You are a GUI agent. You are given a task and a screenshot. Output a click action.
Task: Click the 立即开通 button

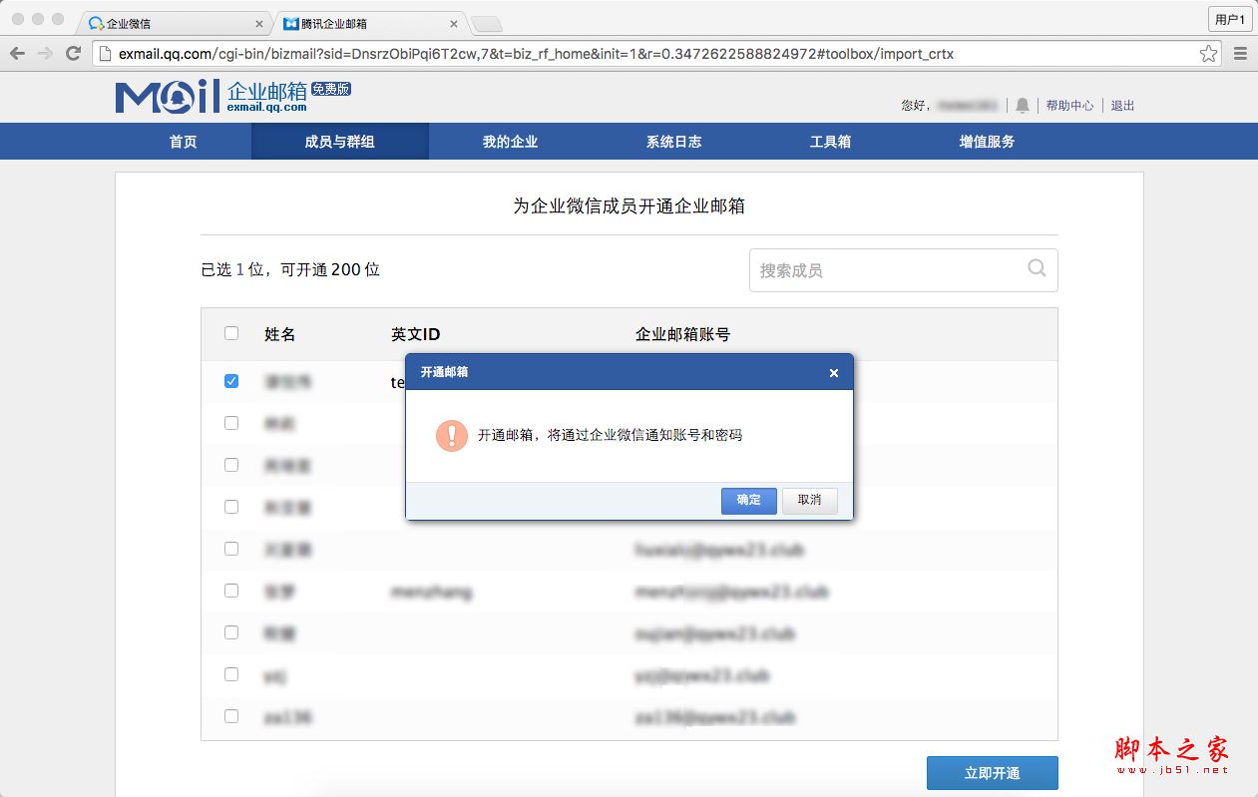993,772
